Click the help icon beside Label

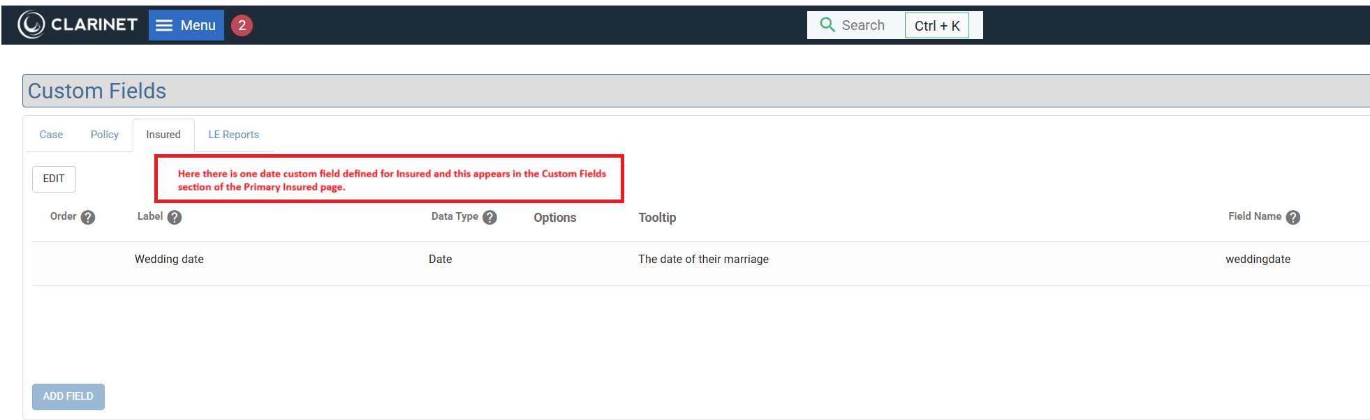(175, 217)
